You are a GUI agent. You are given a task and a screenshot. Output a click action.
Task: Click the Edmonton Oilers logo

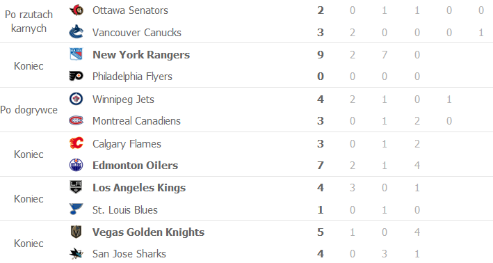(76, 165)
